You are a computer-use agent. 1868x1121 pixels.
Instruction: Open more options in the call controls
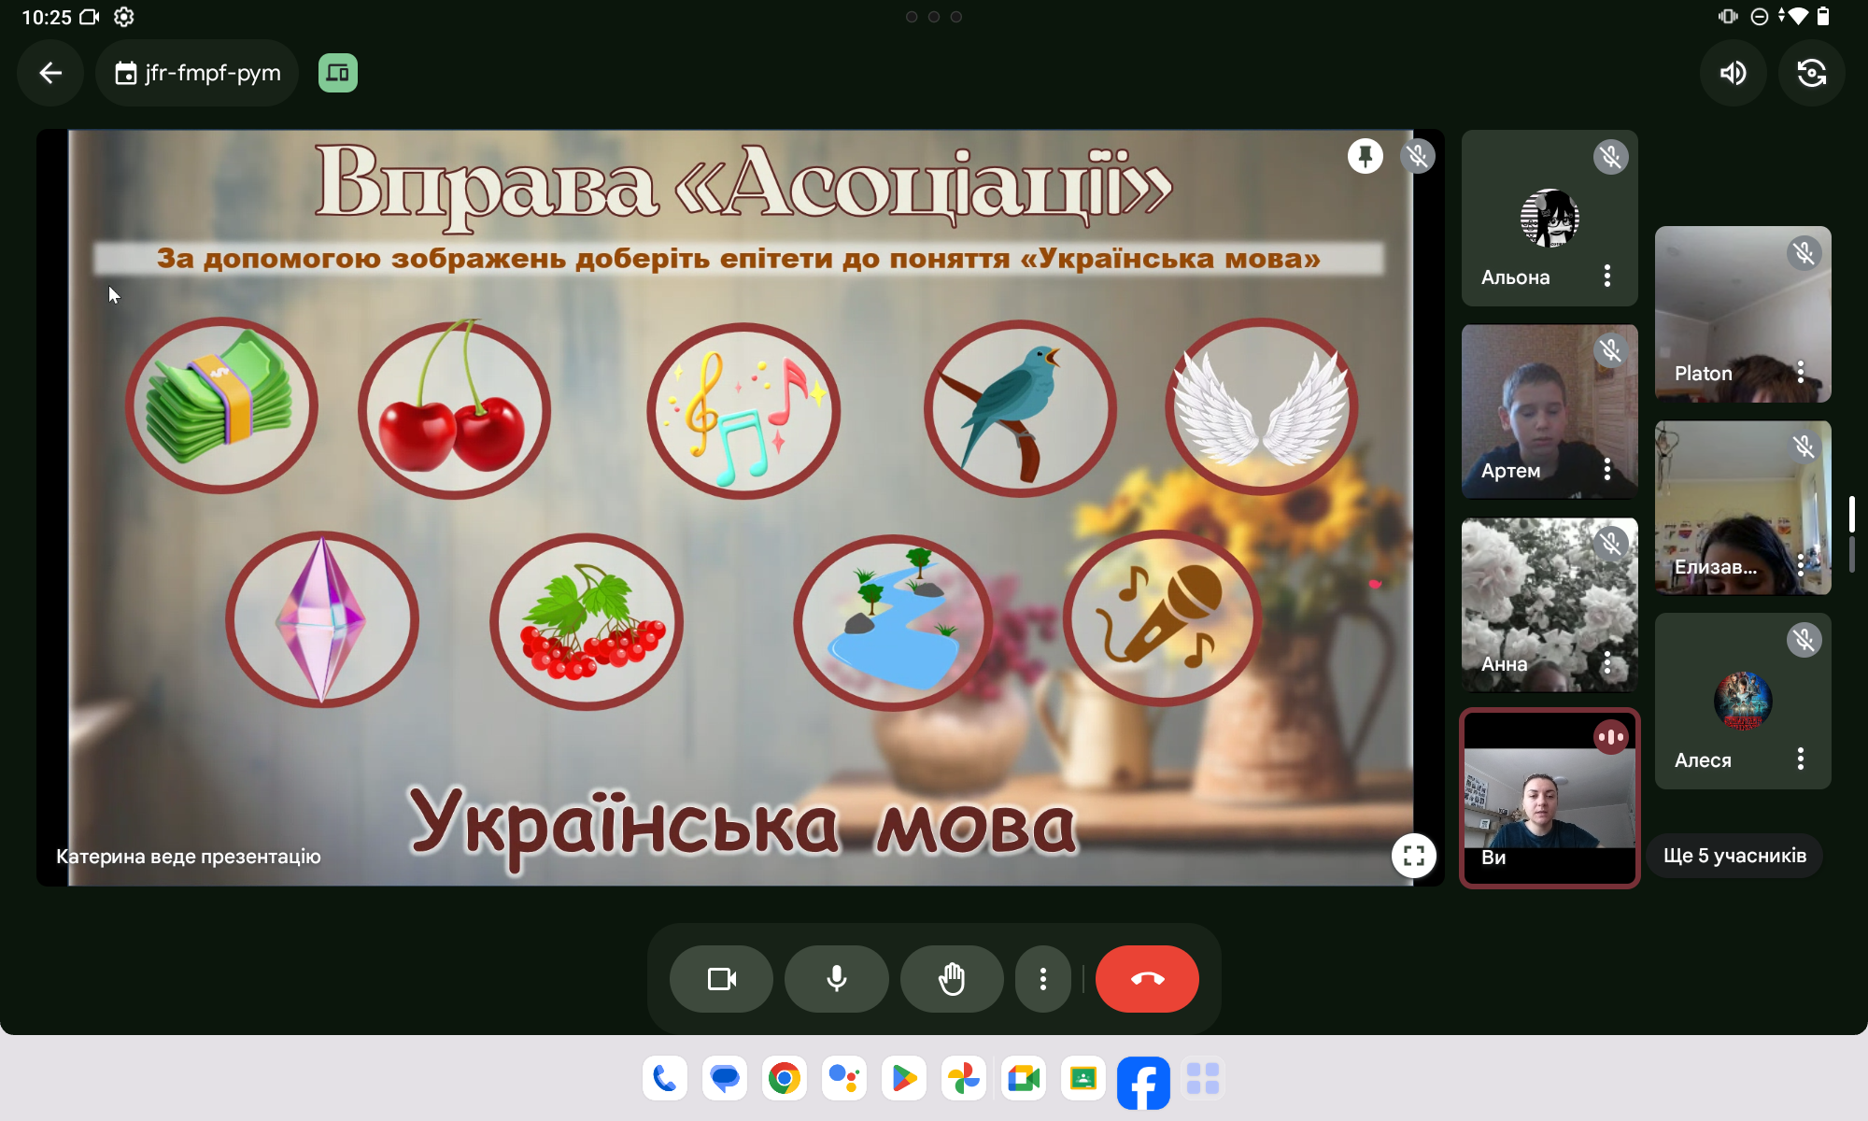1042,979
